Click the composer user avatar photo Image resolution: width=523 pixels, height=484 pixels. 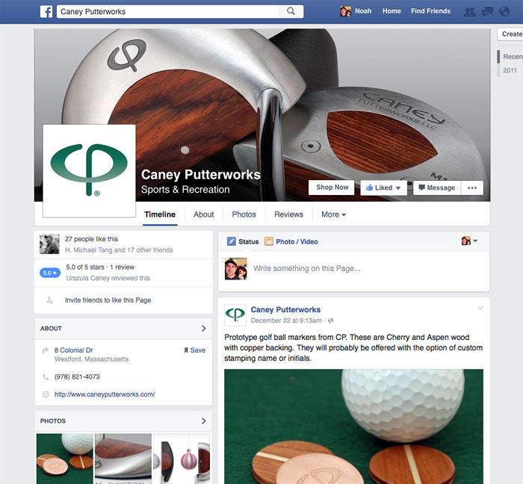point(236,269)
